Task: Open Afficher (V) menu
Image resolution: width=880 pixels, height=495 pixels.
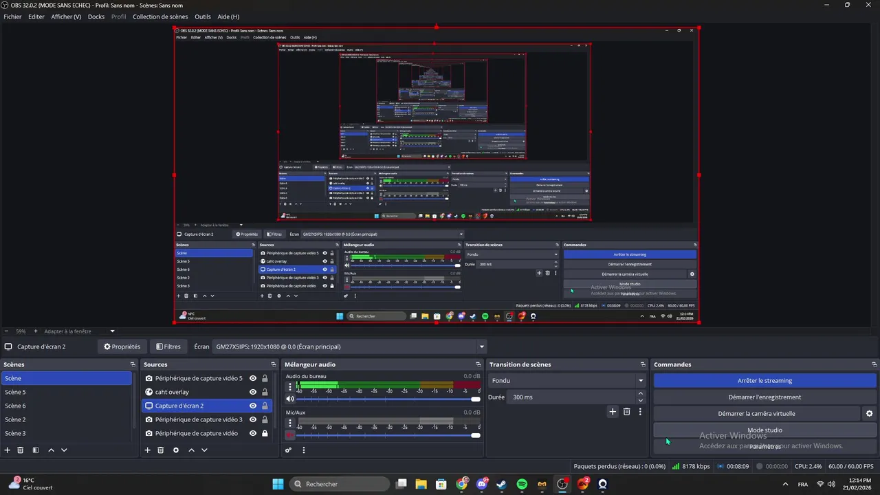Action: (66, 16)
